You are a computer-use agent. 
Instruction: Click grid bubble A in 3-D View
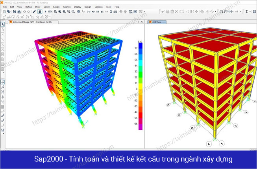click(x=209, y=144)
